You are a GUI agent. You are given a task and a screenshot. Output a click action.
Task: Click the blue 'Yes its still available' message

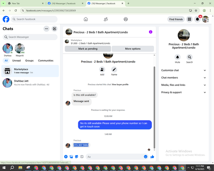click(115, 125)
